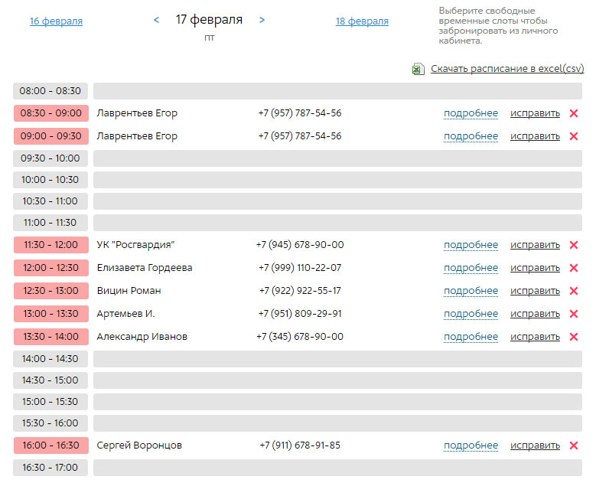Go to next day arrow

point(262,20)
